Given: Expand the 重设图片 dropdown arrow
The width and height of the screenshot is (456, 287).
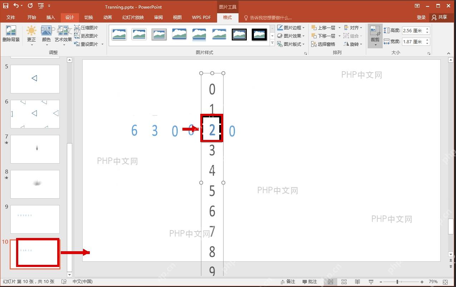Looking at the screenshot, I should pyautogui.click(x=102, y=44).
